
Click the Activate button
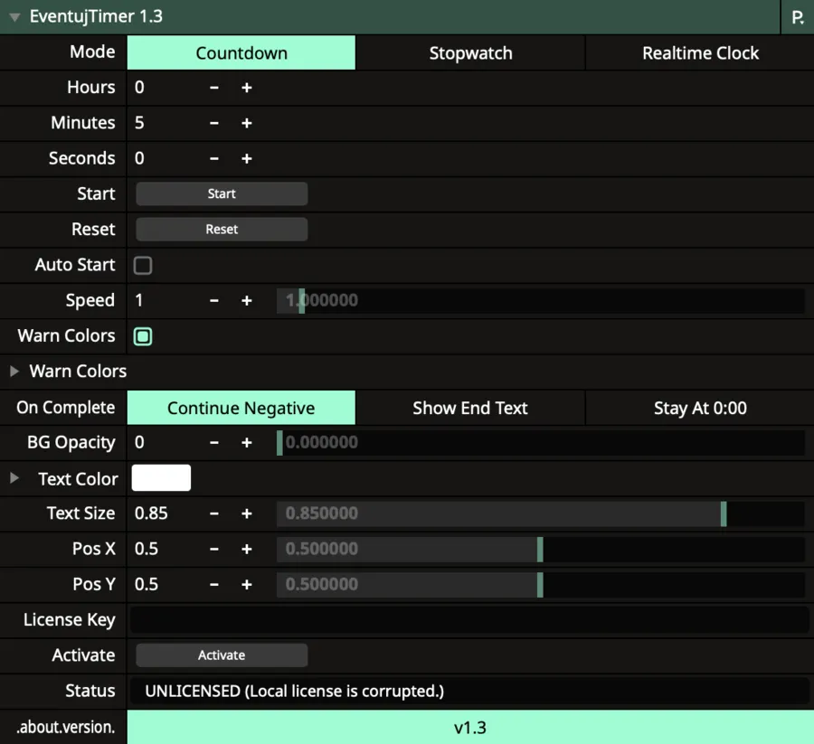tap(222, 655)
